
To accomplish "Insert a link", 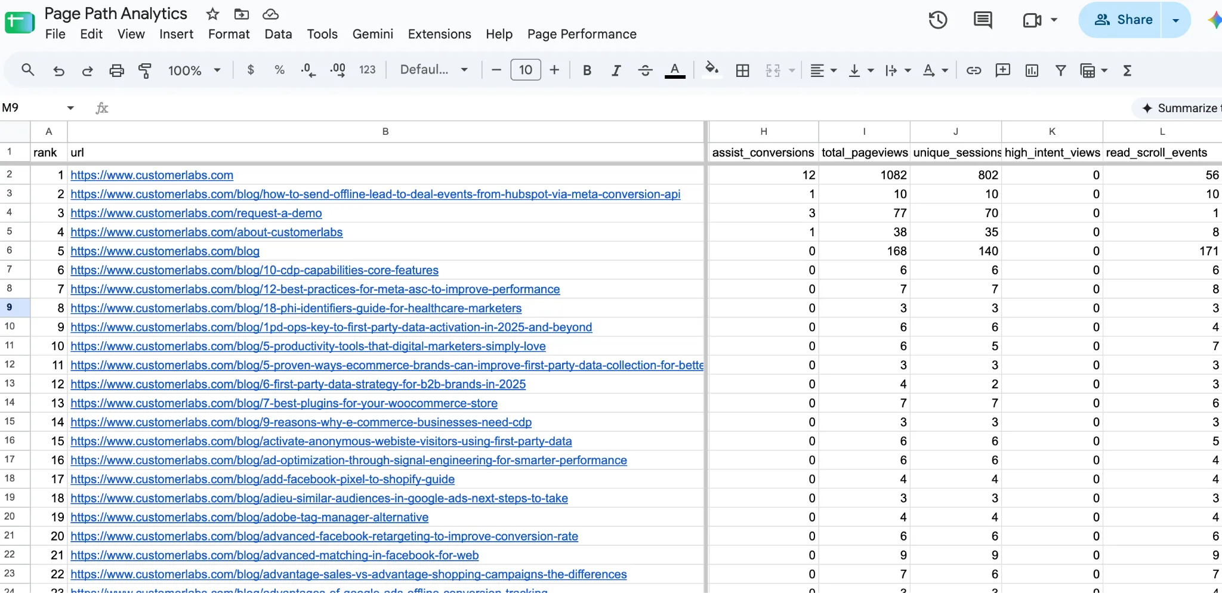I will click(x=974, y=70).
